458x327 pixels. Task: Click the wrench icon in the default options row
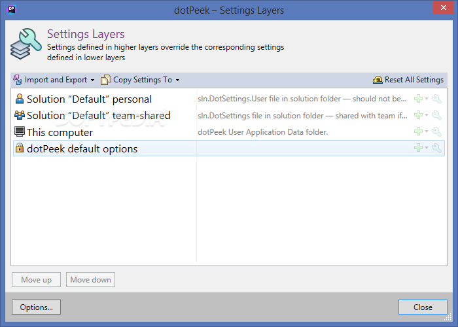point(436,148)
